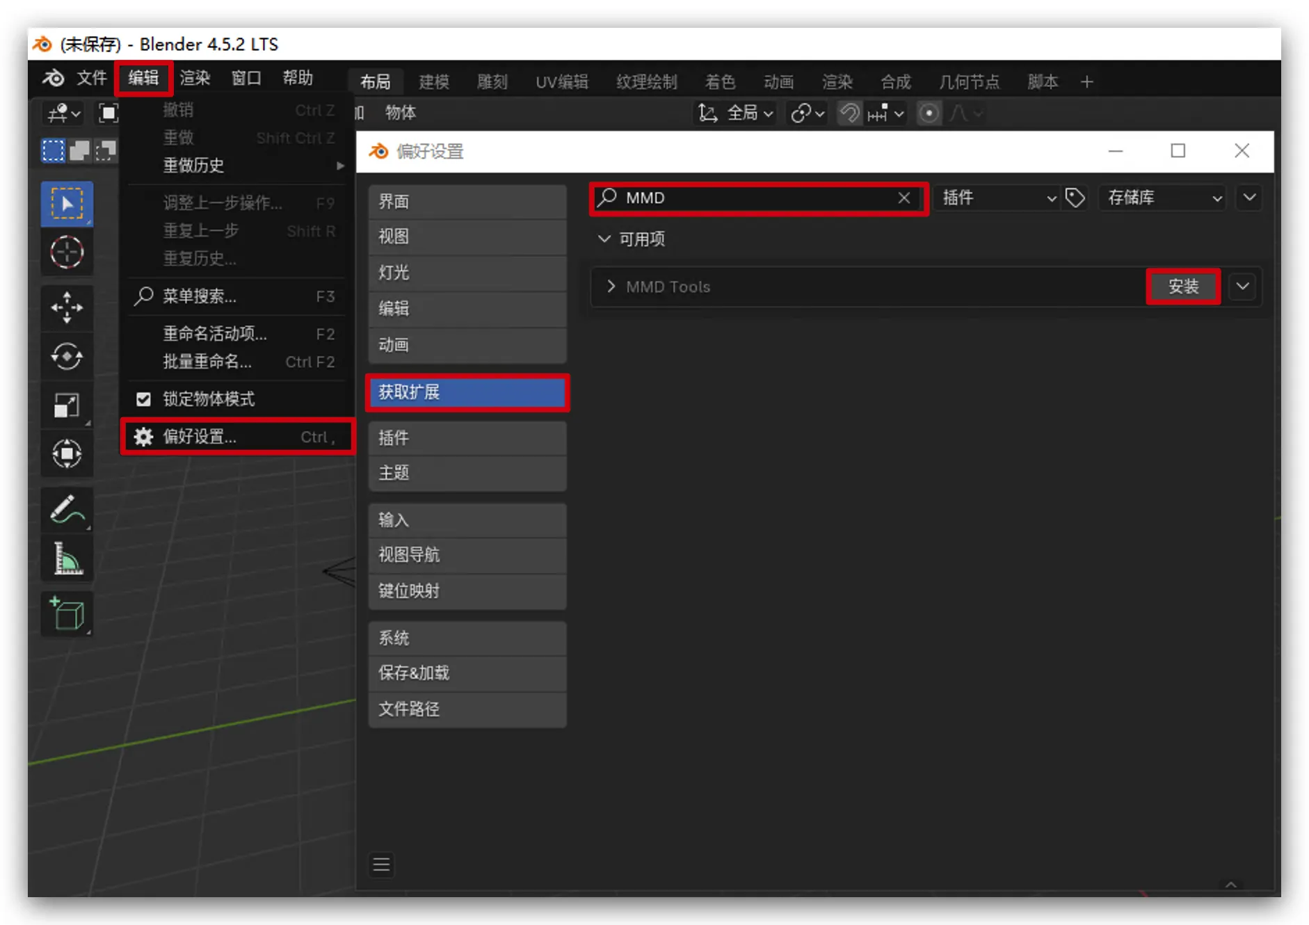Open the 获取扩展 preferences section
Image resolution: width=1309 pixels, height=925 pixels.
467,392
